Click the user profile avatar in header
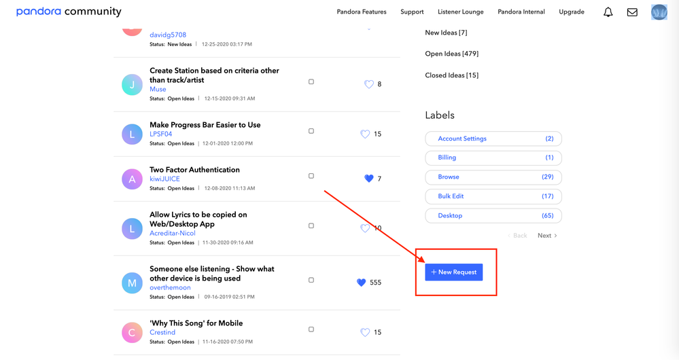The height and width of the screenshot is (360, 679). (x=659, y=12)
